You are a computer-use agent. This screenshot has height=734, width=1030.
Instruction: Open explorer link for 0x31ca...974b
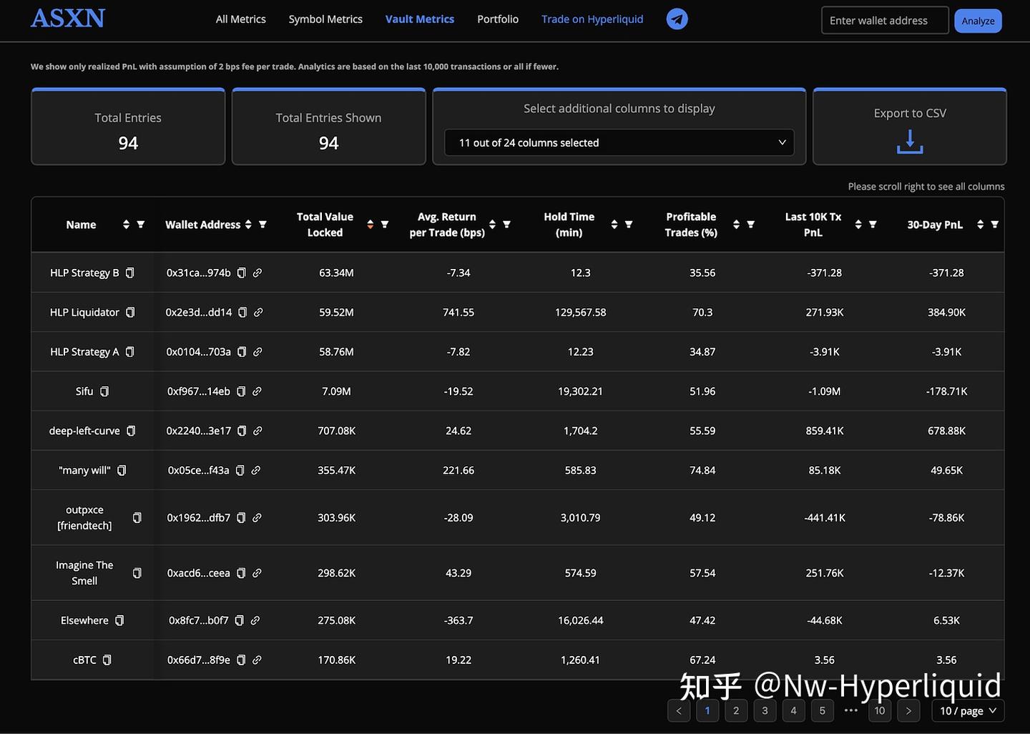(257, 273)
